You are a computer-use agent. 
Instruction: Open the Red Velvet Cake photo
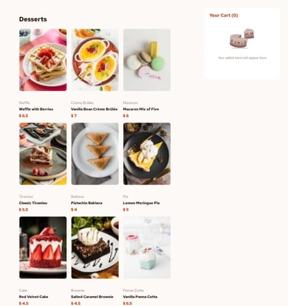point(43,248)
